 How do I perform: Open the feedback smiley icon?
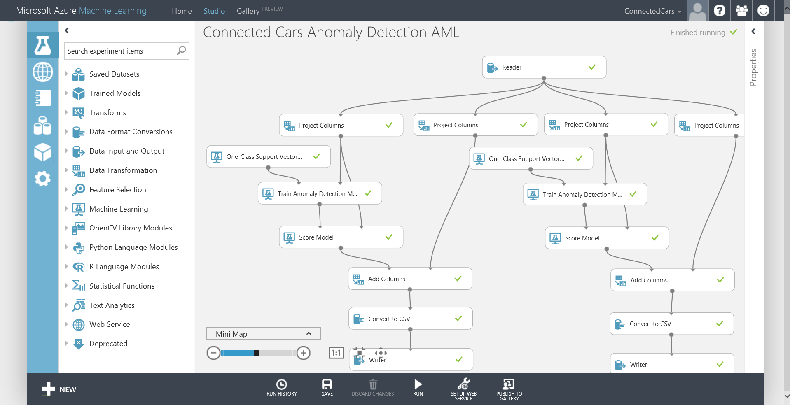point(764,10)
